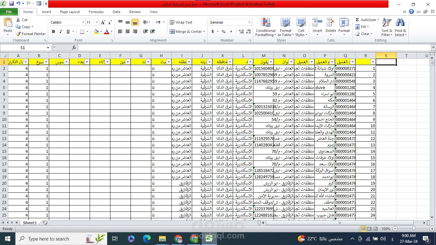Toggle Underline formatting
The width and height of the screenshot is (436, 245).
click(68, 32)
